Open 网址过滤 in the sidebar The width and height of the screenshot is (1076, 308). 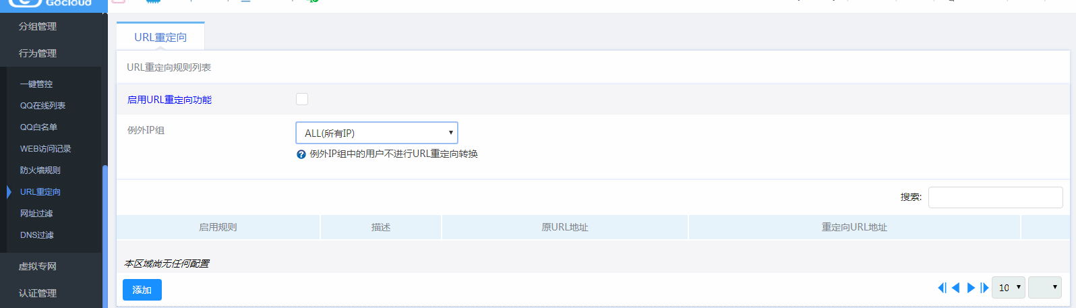(36, 214)
